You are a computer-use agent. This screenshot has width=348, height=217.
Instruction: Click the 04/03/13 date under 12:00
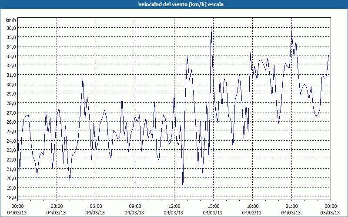tap(173, 213)
